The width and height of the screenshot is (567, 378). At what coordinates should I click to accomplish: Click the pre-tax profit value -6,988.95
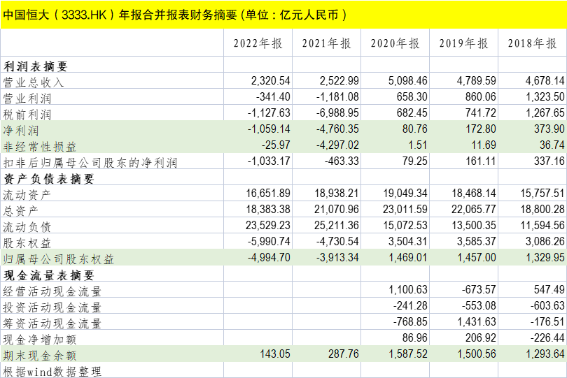point(337,112)
